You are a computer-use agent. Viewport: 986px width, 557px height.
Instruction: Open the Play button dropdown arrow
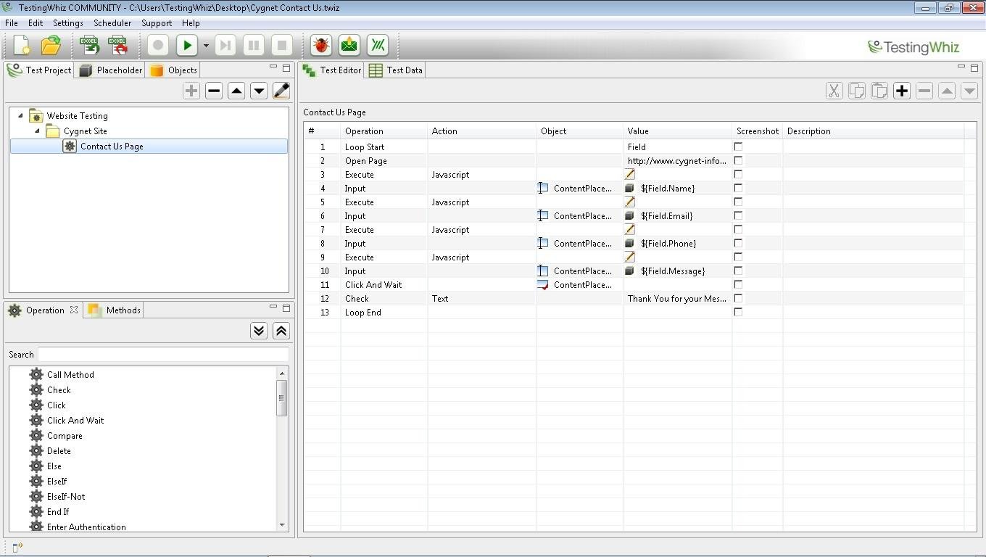(206, 45)
